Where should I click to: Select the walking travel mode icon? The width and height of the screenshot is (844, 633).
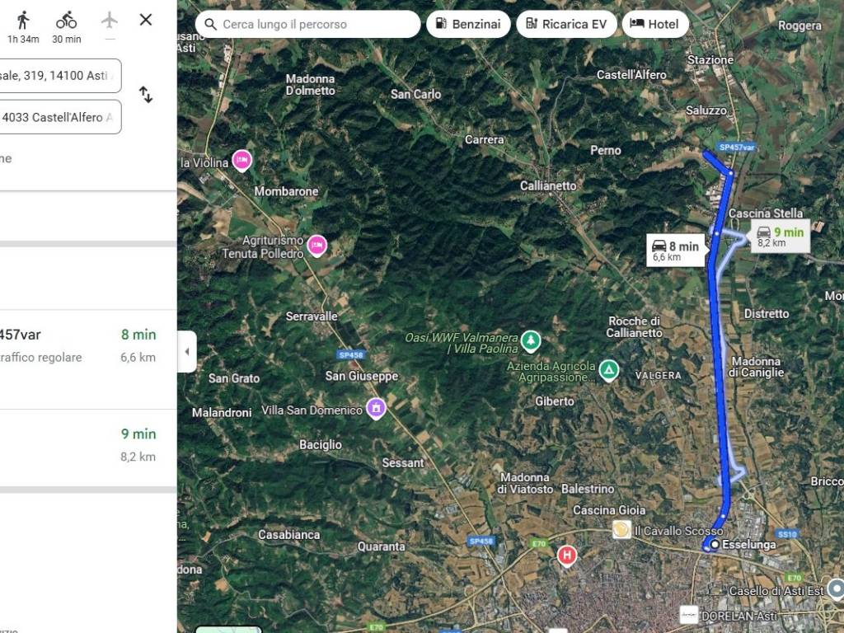pyautogui.click(x=23, y=21)
